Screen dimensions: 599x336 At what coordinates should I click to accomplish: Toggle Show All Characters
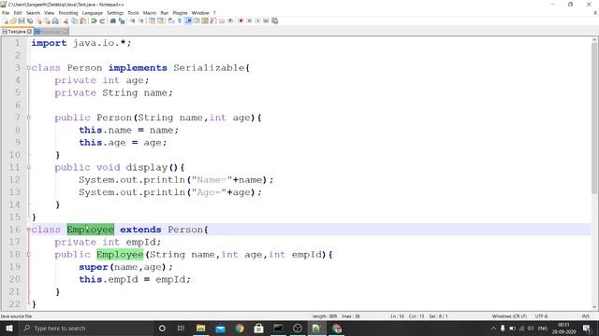(x=180, y=21)
